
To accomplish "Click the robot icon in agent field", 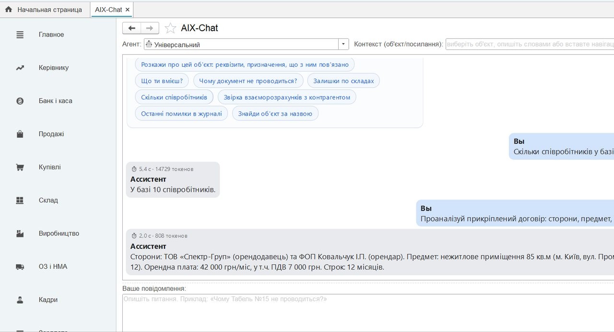I will [149, 44].
